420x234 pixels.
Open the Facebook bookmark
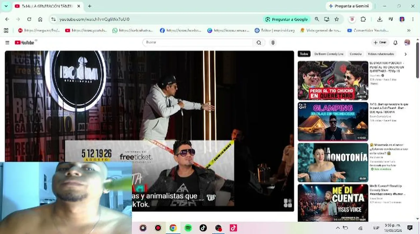tap(180, 30)
